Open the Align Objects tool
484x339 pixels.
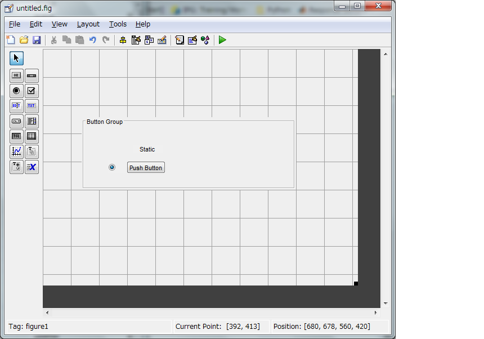123,40
